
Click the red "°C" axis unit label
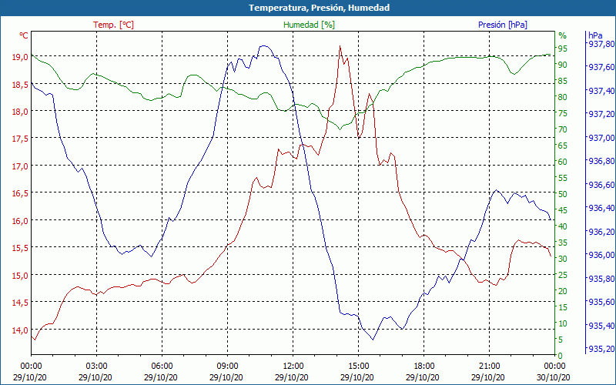24,35
